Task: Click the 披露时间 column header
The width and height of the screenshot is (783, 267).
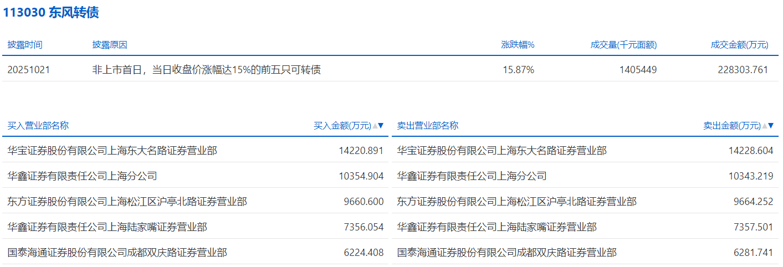Action: pos(25,45)
